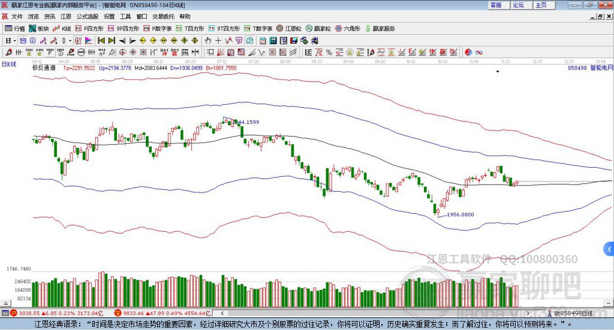Click the Shenzhen index 9833.46 status entry
The height and width of the screenshot is (330, 614).
point(163,313)
